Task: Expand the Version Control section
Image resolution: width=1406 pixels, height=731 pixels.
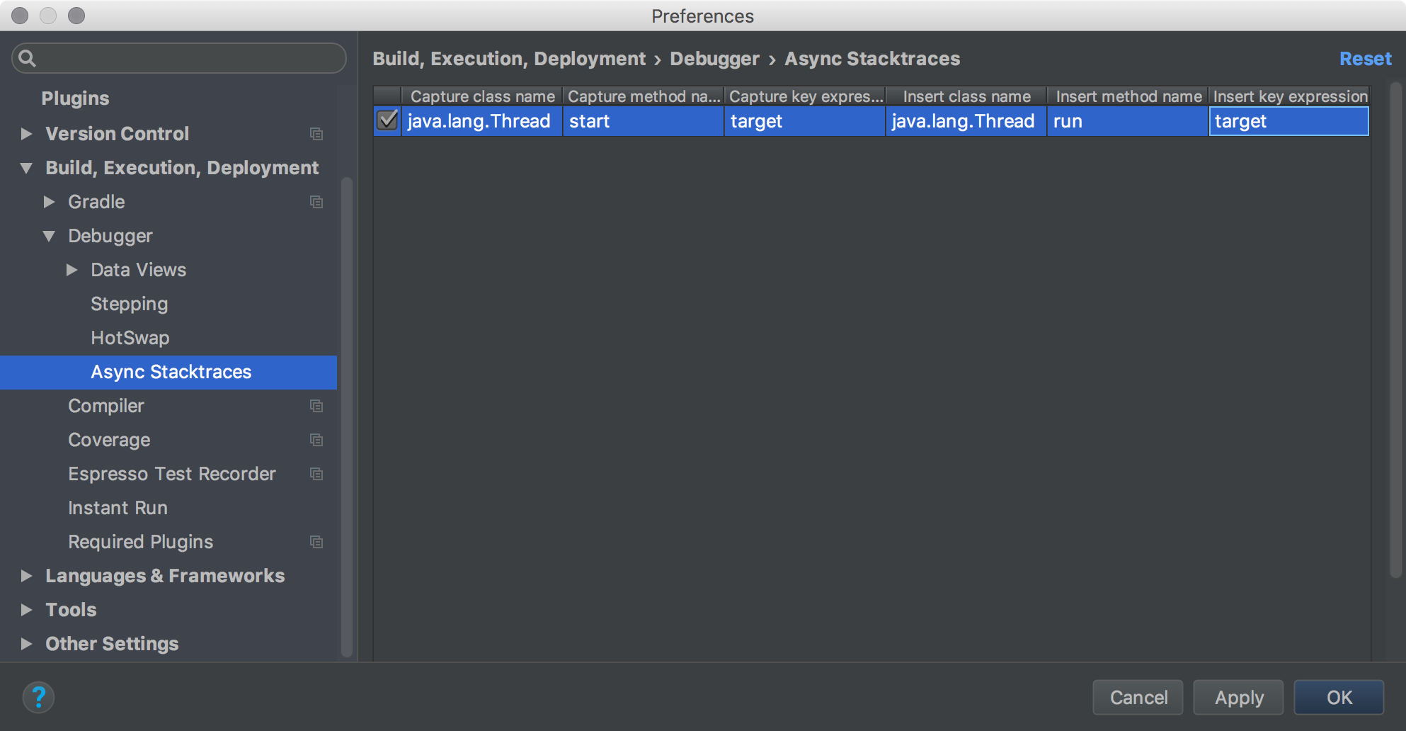Action: click(26, 134)
